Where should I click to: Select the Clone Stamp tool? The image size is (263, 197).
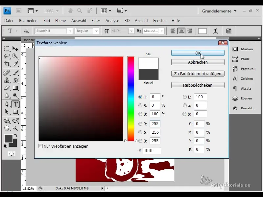[7, 80]
